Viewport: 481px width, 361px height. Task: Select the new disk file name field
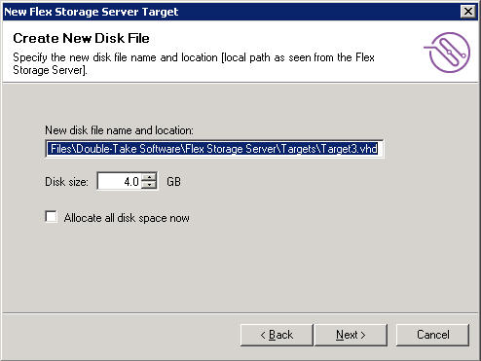coord(214,149)
